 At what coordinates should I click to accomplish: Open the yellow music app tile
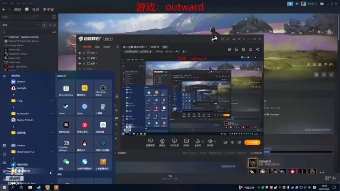(85, 89)
